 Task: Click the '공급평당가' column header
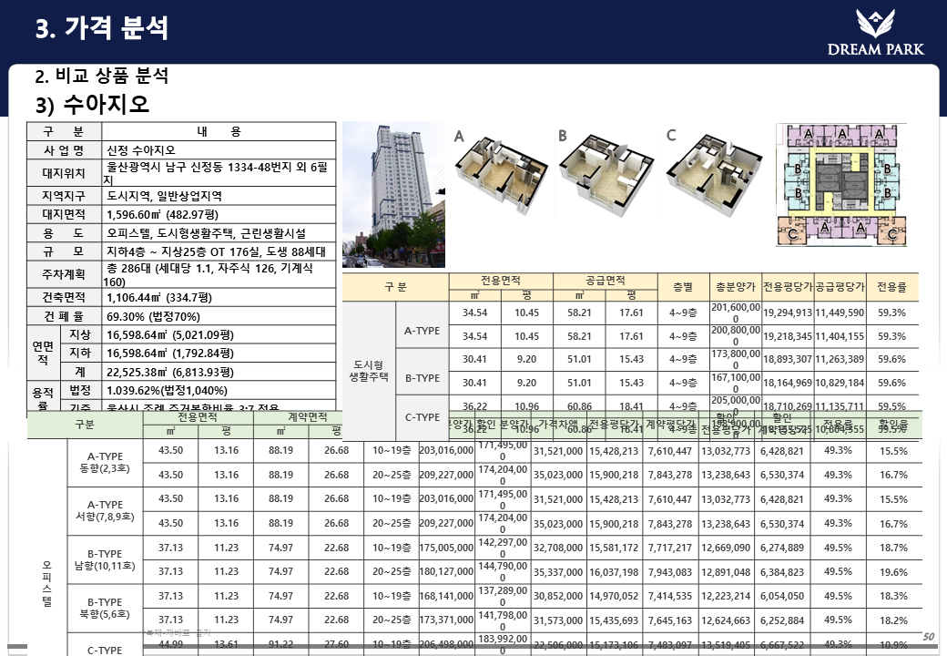pos(840,287)
